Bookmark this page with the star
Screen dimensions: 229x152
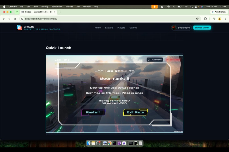click(x=197, y=19)
